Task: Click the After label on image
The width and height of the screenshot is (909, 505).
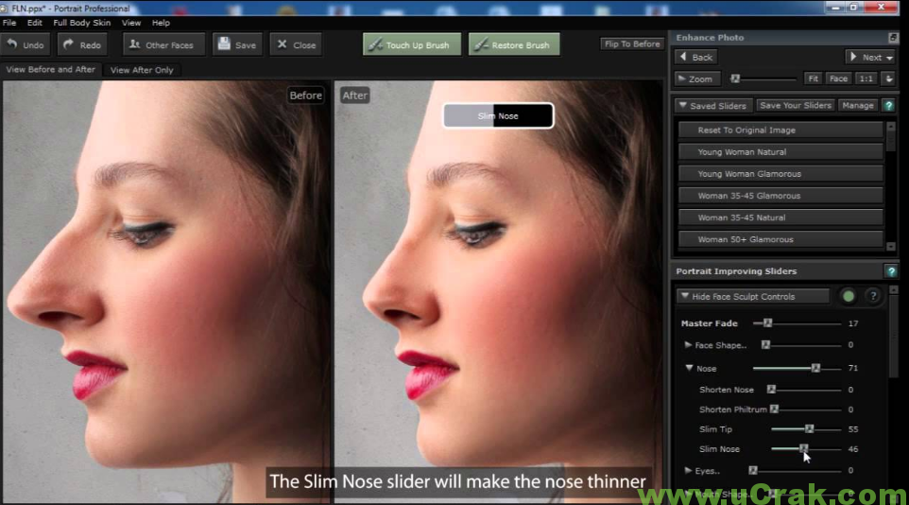Action: (354, 96)
